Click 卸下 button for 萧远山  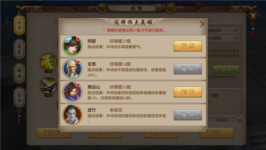tap(188, 92)
